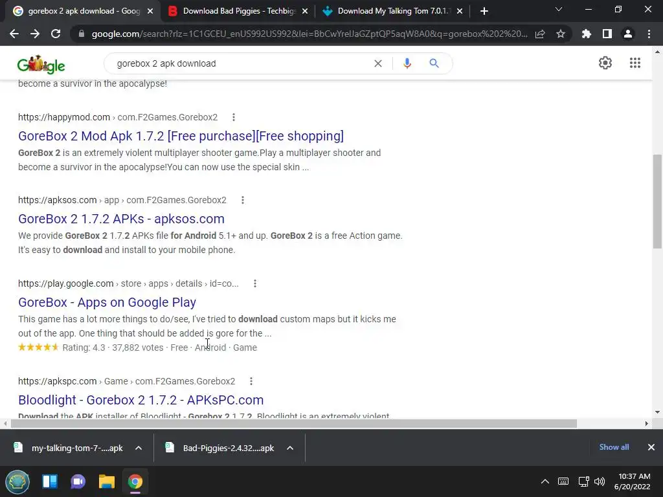
Task: Click the Google logo
Action: click(x=41, y=64)
